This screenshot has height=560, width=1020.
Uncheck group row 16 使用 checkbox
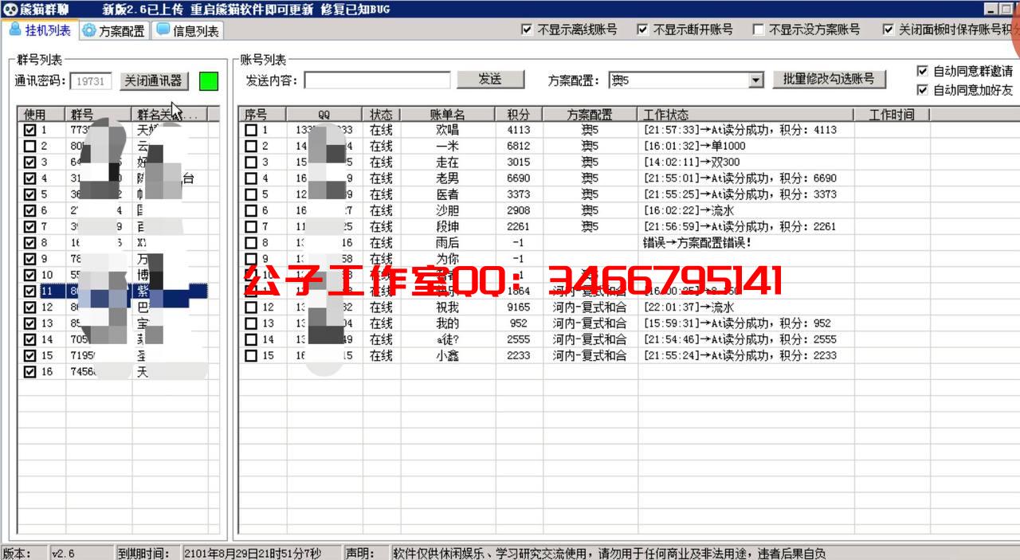click(30, 371)
